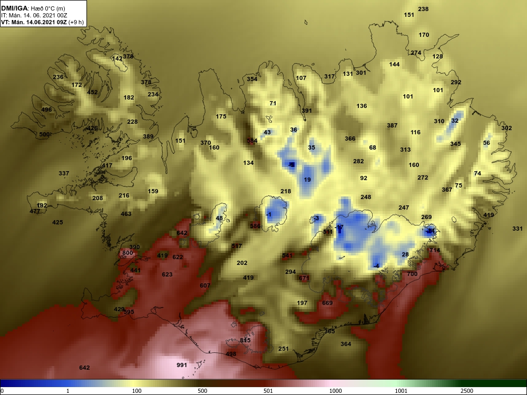Screen dimensions: 527x395
Task: Click the 517 value
Action: (237, 246)
